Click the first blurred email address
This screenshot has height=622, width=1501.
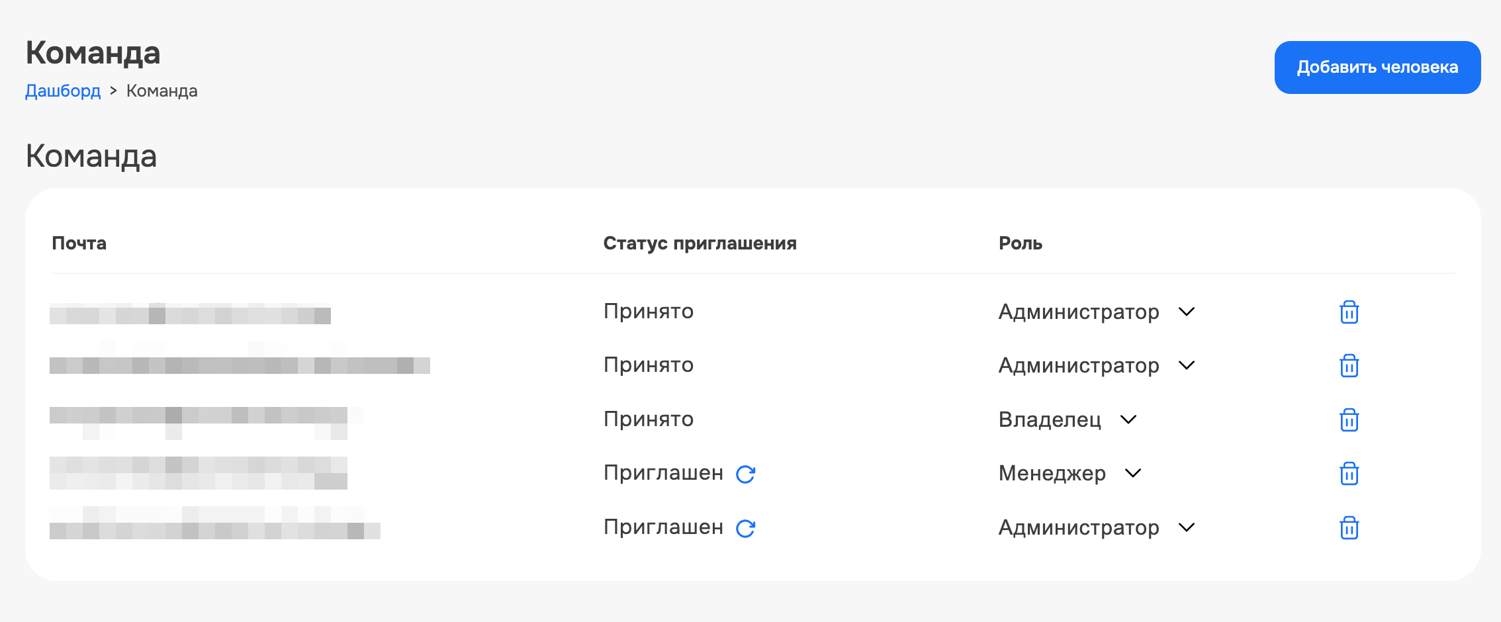pyautogui.click(x=190, y=314)
